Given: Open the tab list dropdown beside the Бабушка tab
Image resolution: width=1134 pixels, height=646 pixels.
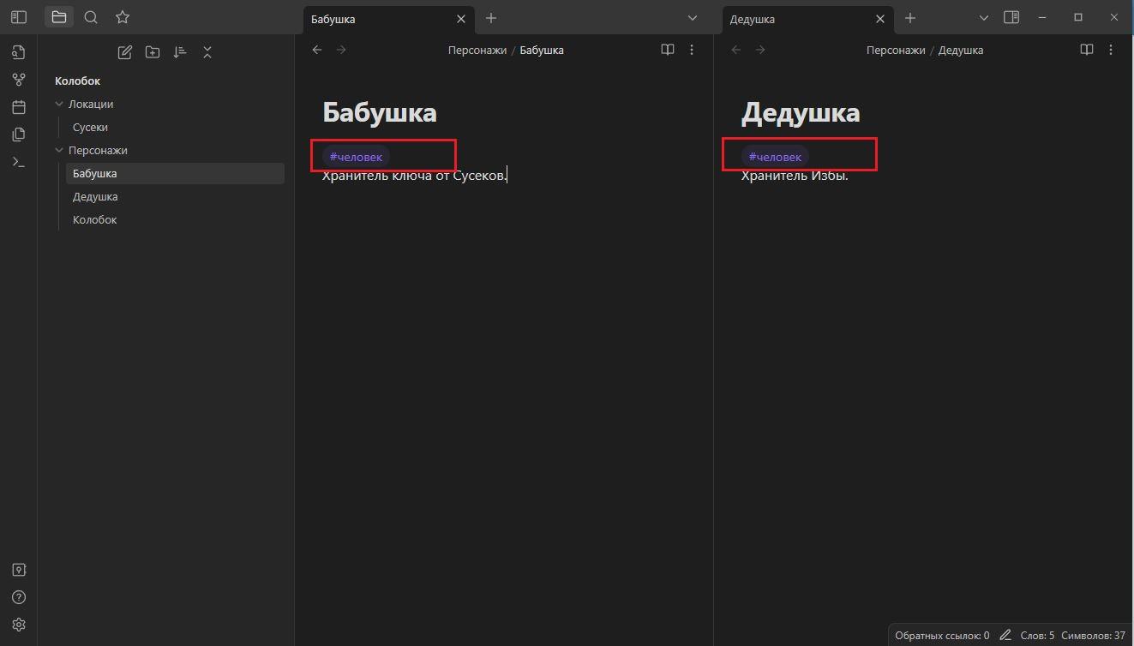Looking at the screenshot, I should pyautogui.click(x=693, y=18).
